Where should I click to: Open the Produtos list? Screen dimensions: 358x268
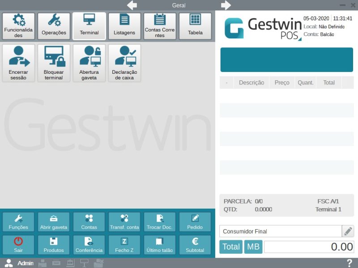[54, 245]
